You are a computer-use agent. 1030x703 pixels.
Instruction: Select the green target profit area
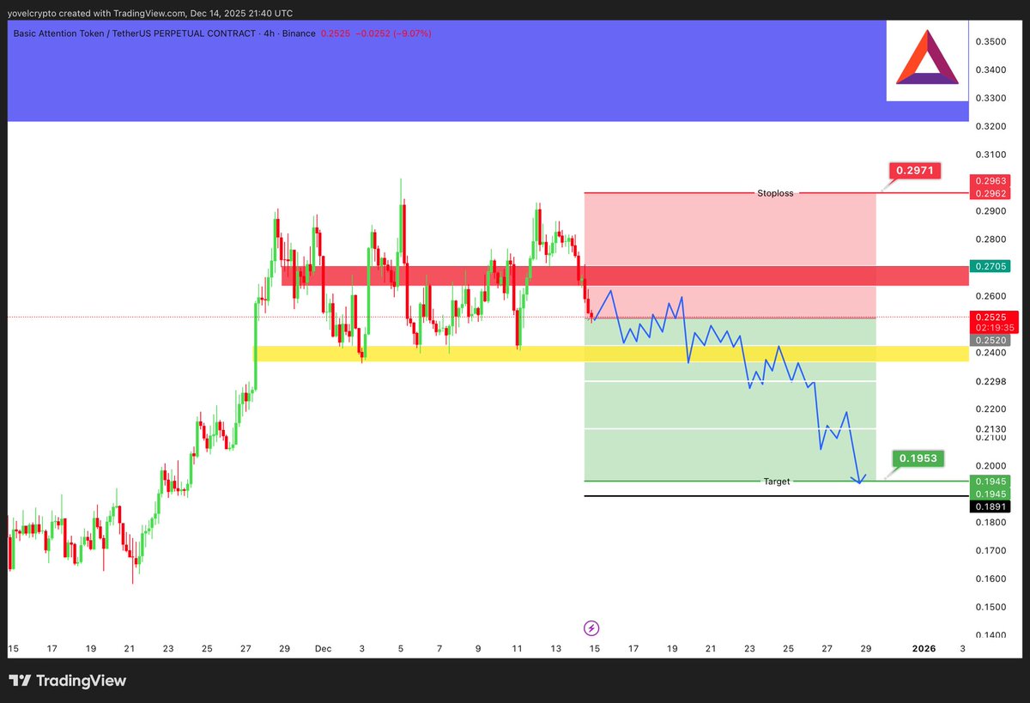(x=730, y=400)
